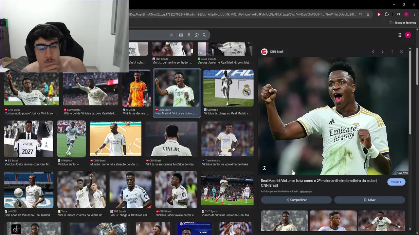419x235 pixels.
Task: Bookmark this page with the star icon
Action: point(368,14)
